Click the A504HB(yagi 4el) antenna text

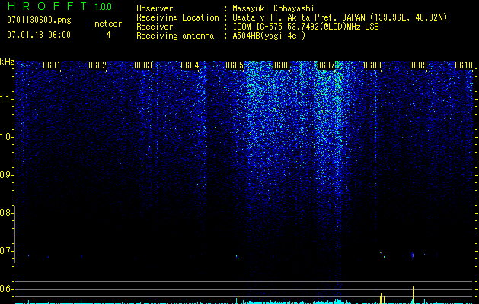click(x=269, y=36)
